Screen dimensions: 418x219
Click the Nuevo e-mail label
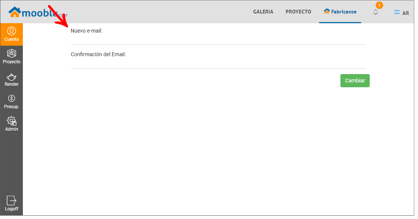(87, 31)
